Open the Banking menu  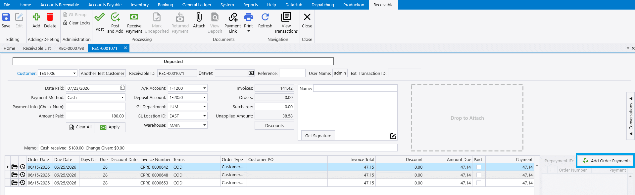click(166, 5)
